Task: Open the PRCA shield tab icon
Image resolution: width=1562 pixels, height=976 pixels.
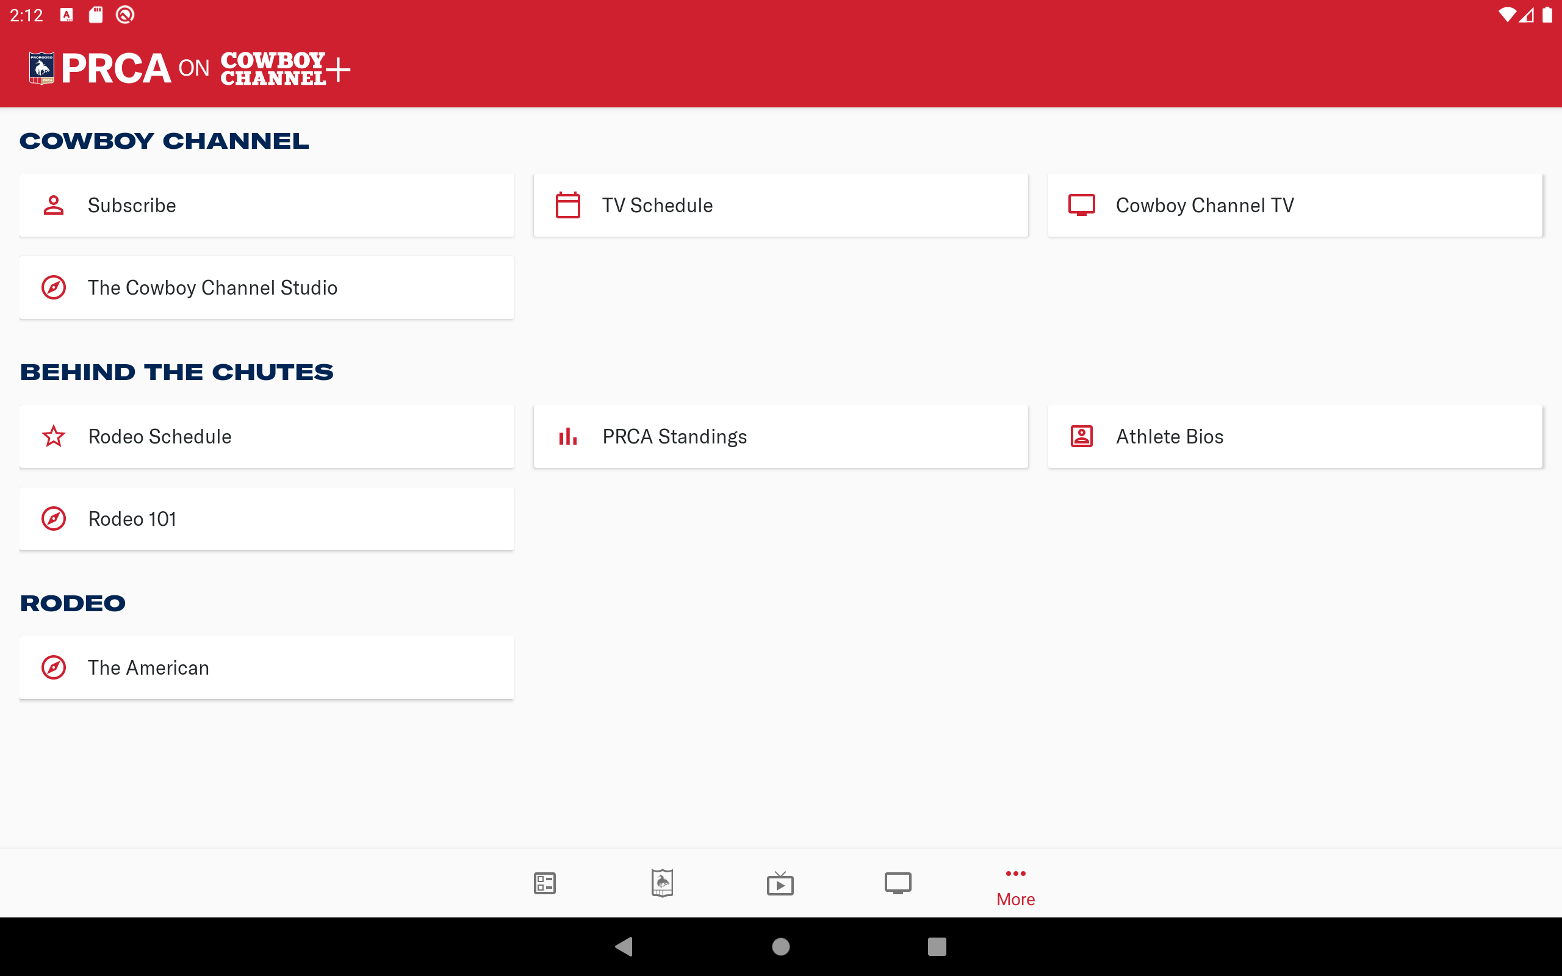Action: [662, 883]
